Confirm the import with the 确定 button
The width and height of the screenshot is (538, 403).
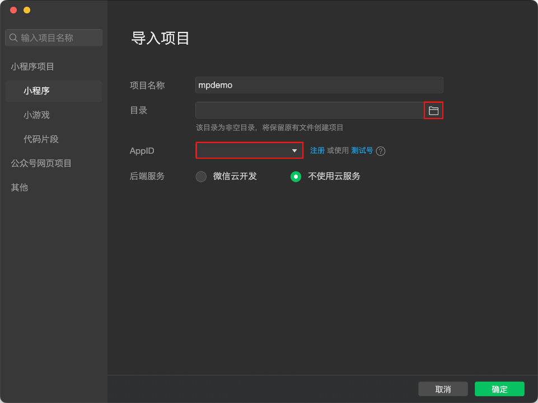[x=499, y=388]
